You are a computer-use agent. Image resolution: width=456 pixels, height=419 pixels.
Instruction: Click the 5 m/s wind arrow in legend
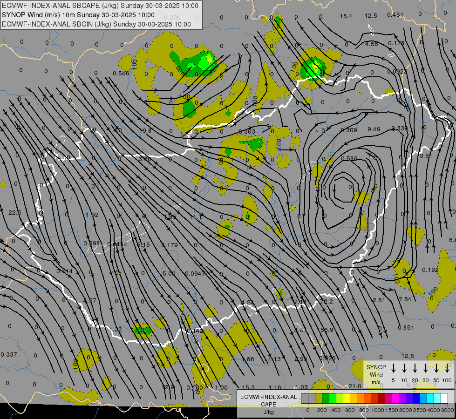tap(393, 368)
